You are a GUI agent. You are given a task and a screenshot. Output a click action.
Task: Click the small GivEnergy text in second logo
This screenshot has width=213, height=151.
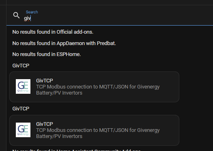(23, 134)
